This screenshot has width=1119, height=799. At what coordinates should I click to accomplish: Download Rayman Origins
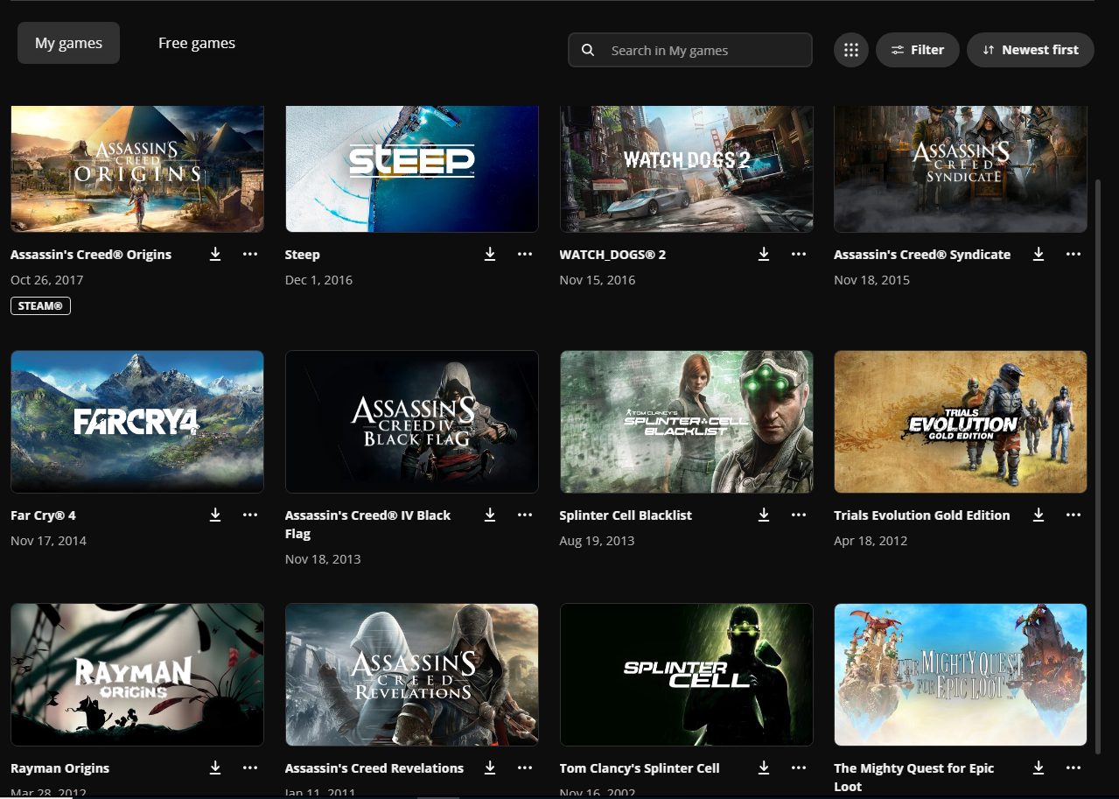click(215, 767)
